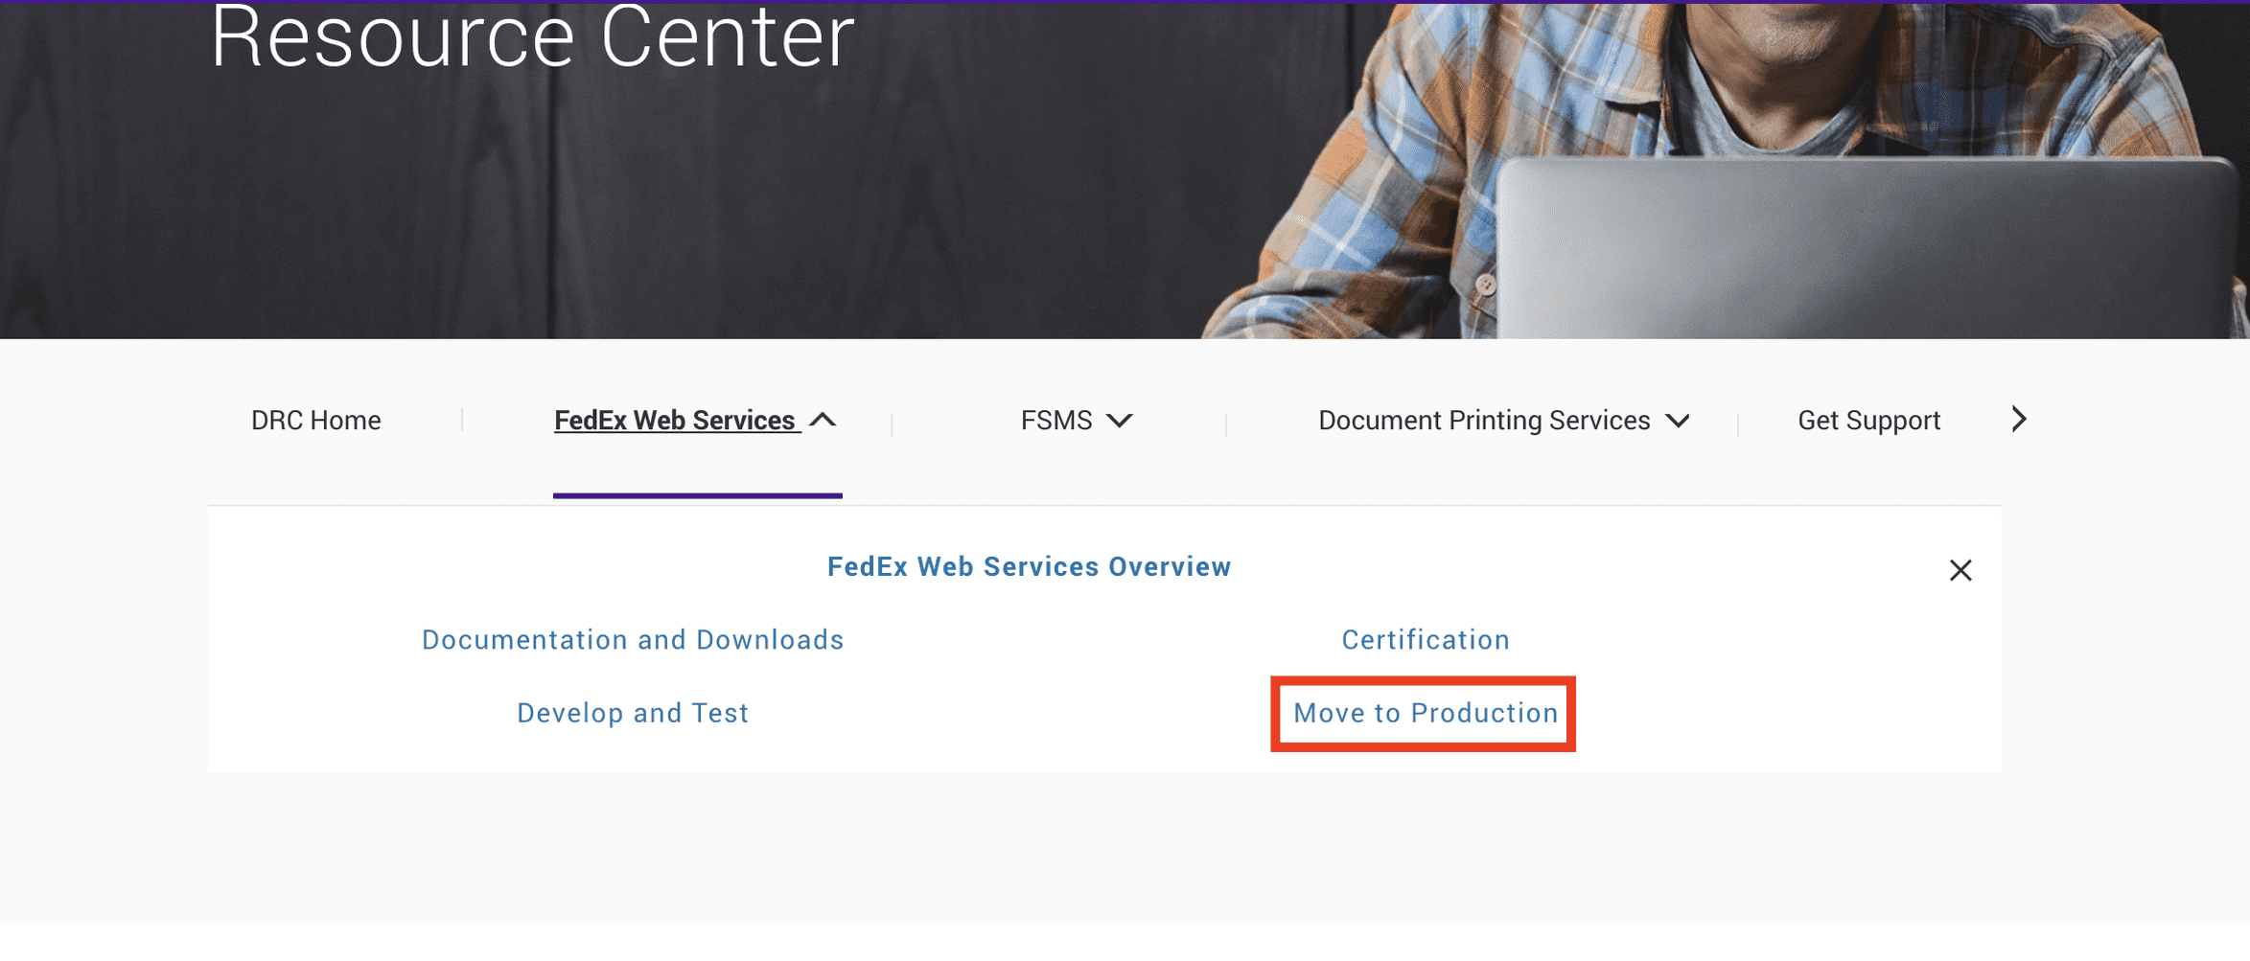Screen dimensions: 2250x961
Task: Click the Resource Center banner heading
Action: (532, 38)
